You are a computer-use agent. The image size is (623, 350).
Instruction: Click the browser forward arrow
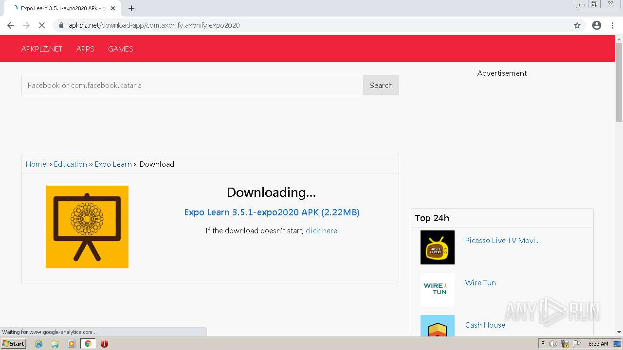point(26,25)
